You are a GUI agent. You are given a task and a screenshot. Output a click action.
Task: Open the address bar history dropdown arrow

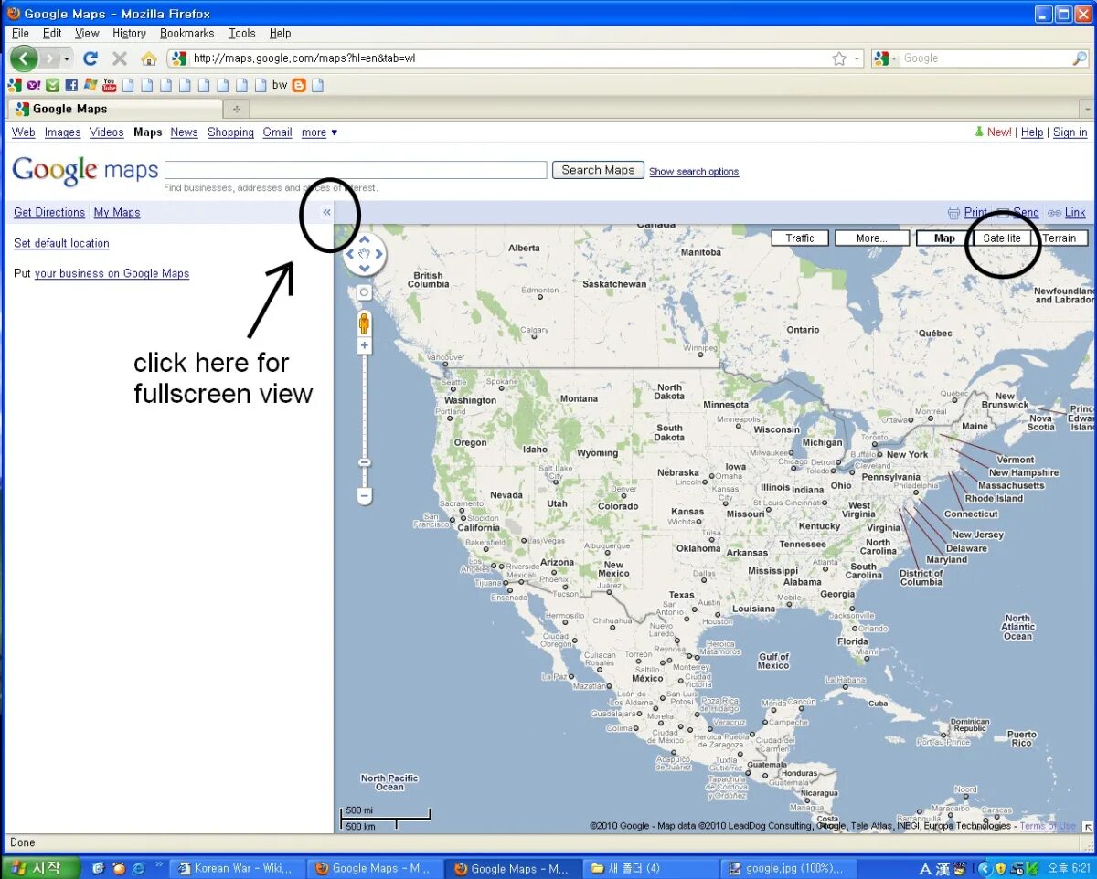pos(857,58)
